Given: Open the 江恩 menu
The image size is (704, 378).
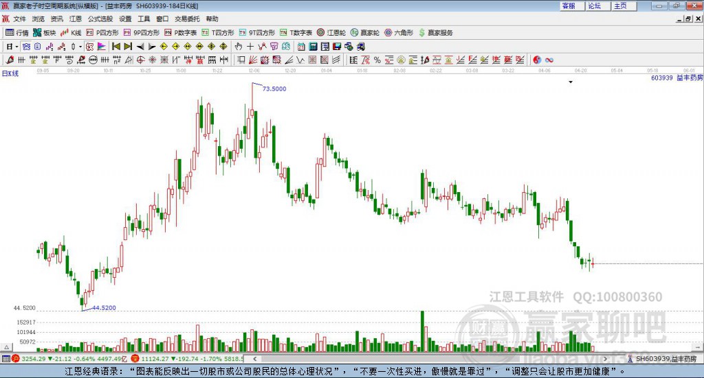Looking at the screenshot, I should [76, 19].
